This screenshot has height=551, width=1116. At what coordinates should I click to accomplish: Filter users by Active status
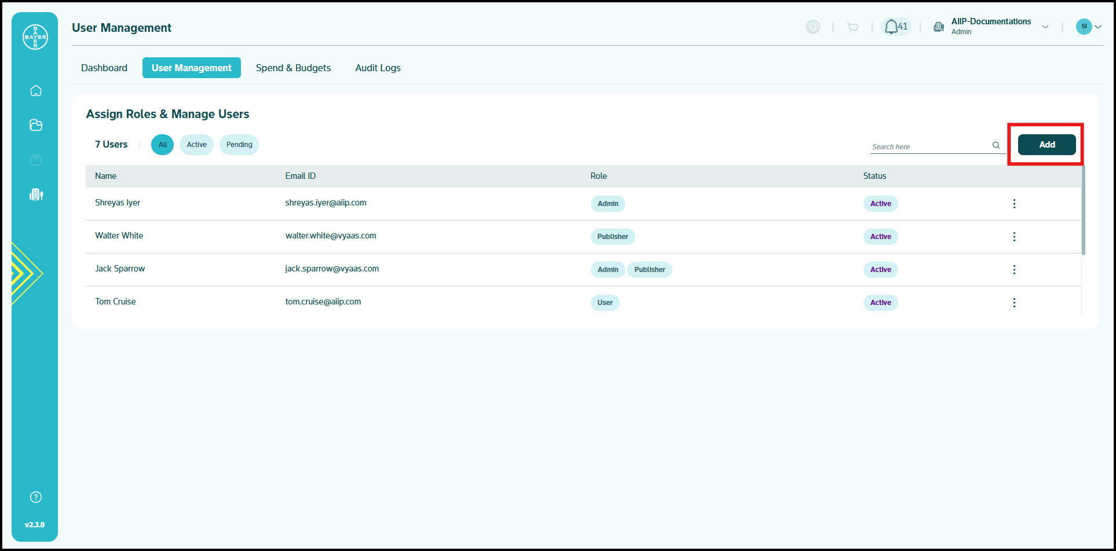coord(196,145)
